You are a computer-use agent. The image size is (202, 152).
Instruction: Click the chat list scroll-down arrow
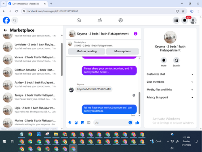point(62,129)
